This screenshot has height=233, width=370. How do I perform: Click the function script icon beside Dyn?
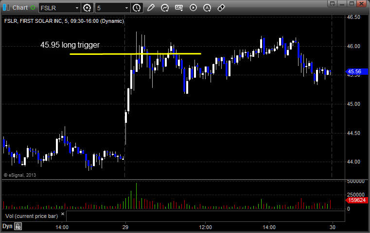click(x=18, y=226)
